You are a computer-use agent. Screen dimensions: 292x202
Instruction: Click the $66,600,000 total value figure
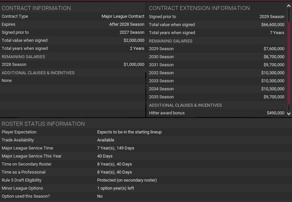273,25
